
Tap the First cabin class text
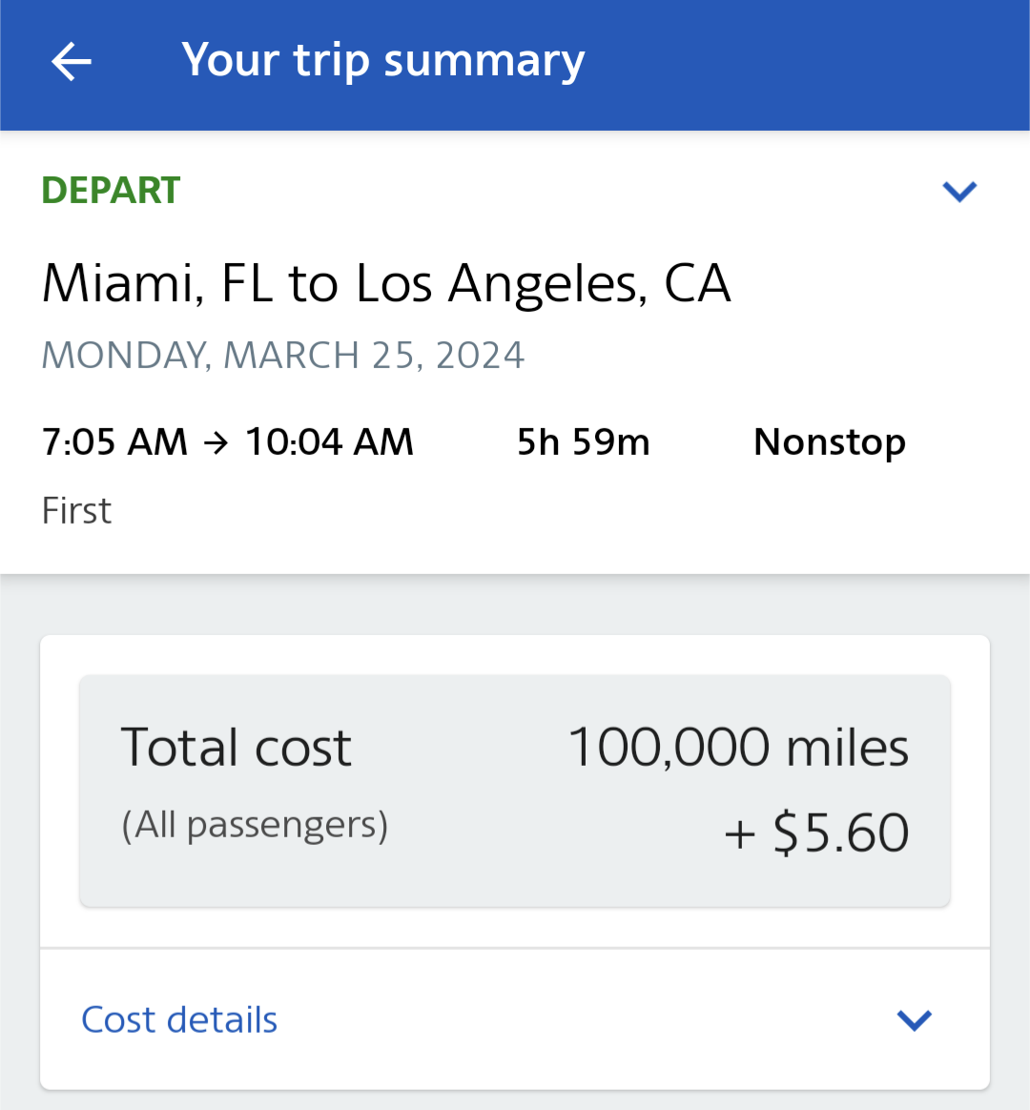coord(76,511)
